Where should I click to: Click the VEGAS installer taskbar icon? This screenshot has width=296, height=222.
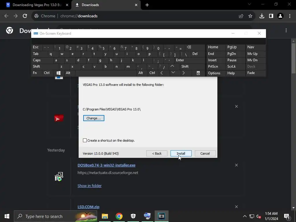[x=161, y=216]
